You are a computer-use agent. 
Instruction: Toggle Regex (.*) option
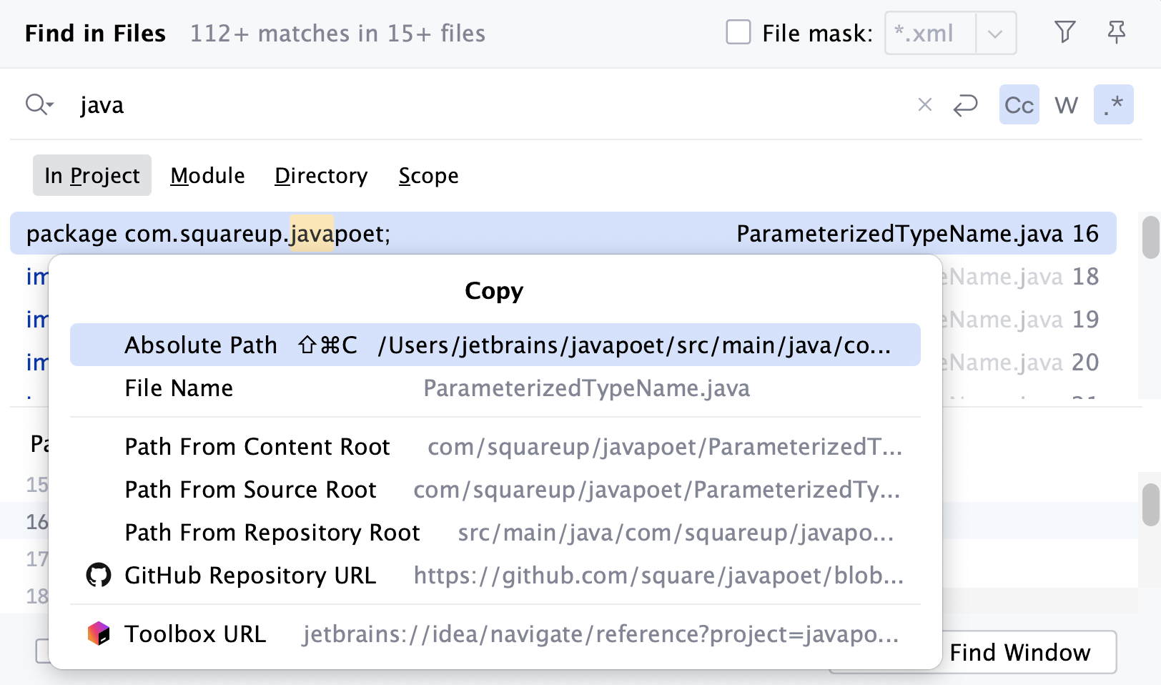pos(1113,105)
